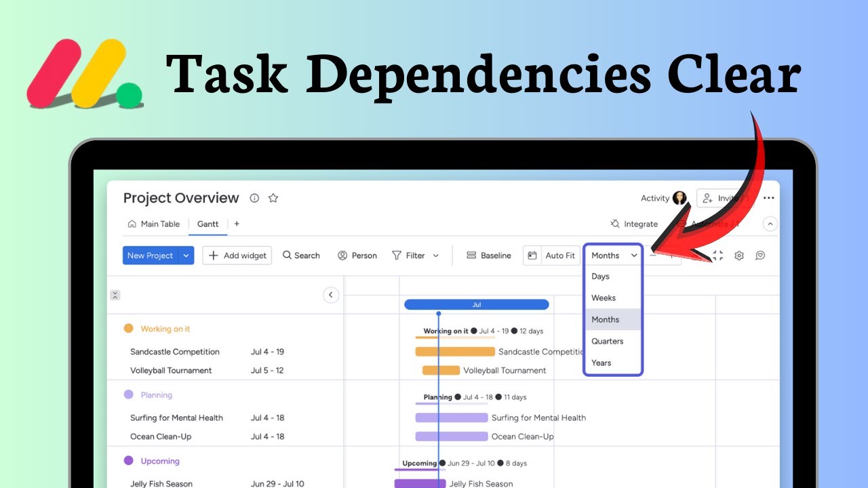Click the Baseline button label
The height and width of the screenshot is (488, 868).
tap(496, 256)
